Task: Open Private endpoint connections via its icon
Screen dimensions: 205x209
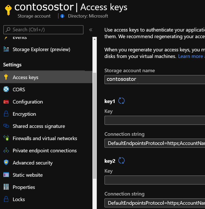Action: (7, 151)
